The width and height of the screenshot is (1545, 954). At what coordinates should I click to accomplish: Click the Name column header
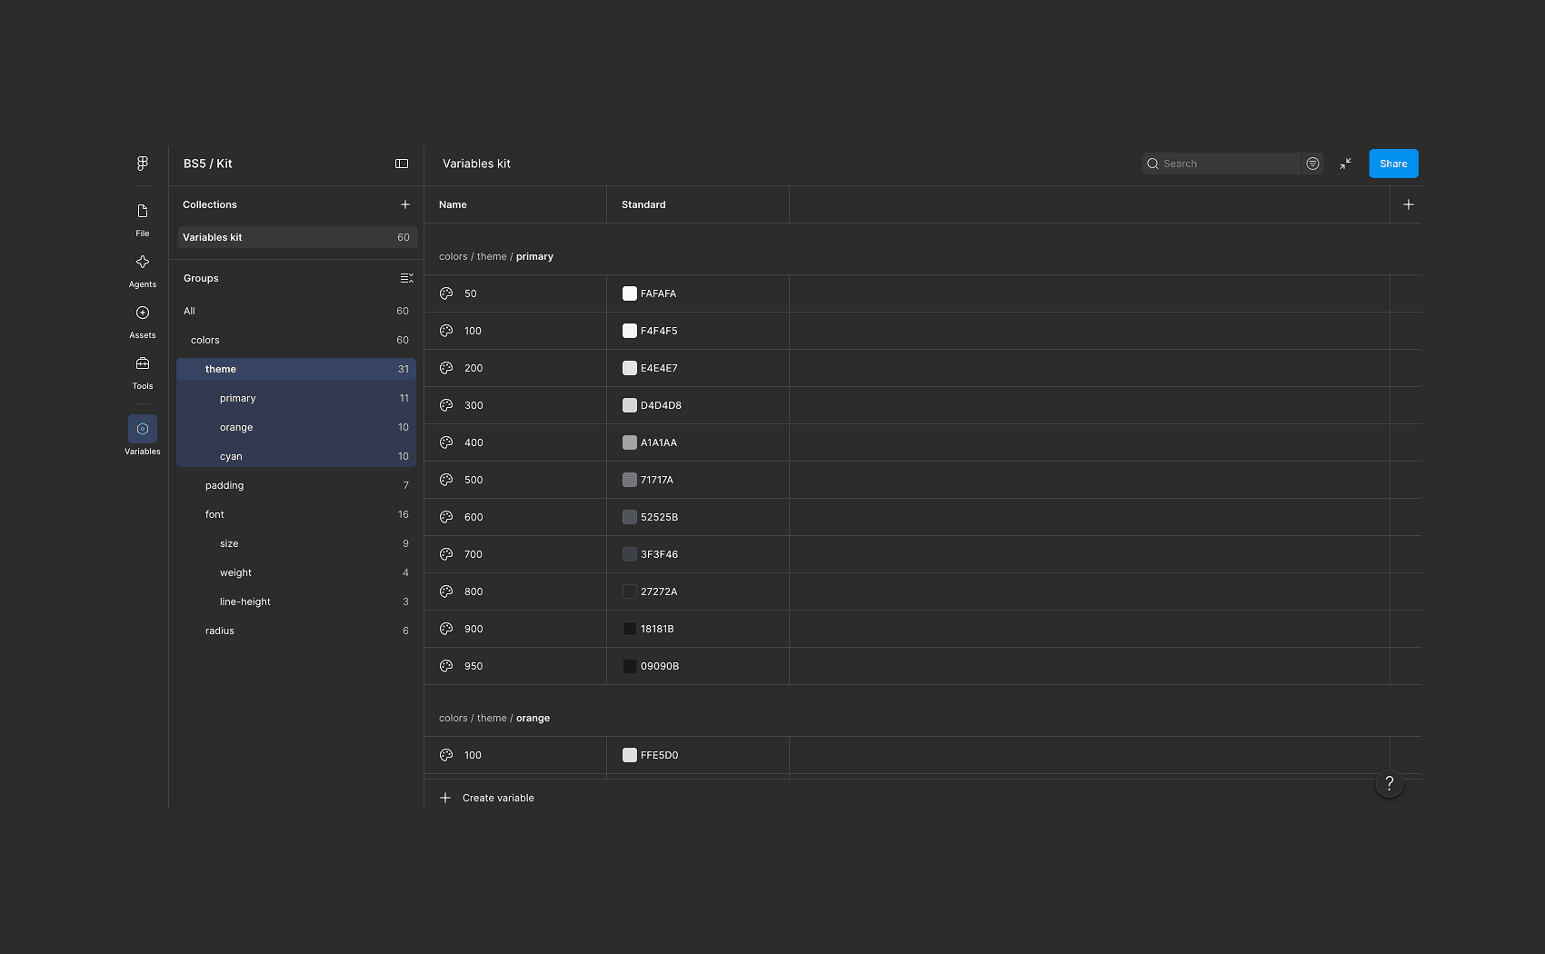(515, 204)
